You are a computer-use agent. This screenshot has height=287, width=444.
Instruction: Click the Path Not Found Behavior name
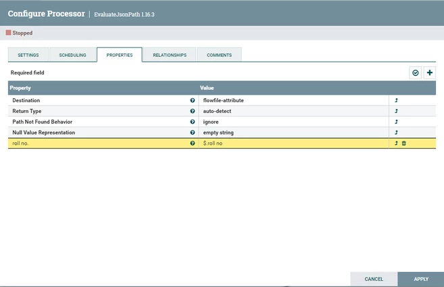click(x=42, y=122)
